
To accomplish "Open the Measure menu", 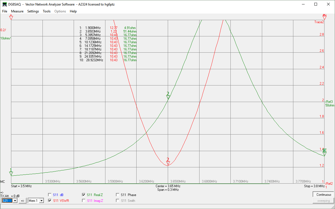I will click(x=17, y=11).
